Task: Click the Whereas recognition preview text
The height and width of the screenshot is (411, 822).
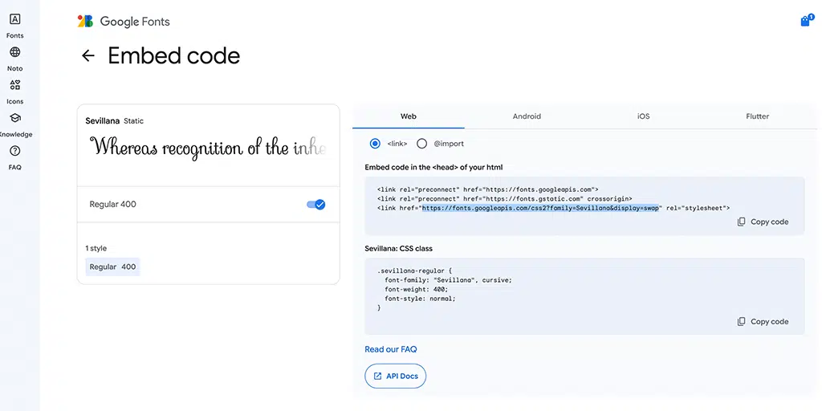Action: 208,148
